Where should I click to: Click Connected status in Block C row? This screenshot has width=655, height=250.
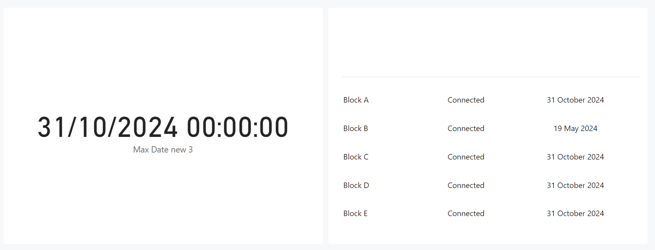pos(466,157)
